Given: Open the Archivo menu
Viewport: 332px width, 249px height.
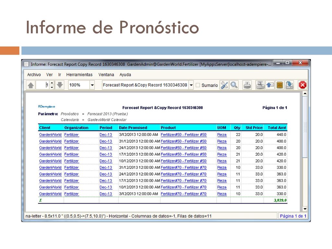Looking at the screenshot, I should tap(34, 75).
